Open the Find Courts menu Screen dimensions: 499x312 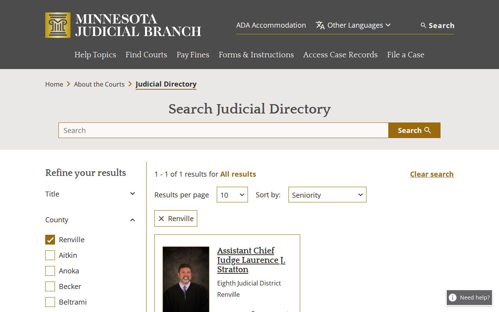[146, 55]
